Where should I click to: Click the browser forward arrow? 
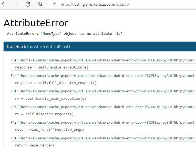(16, 5)
